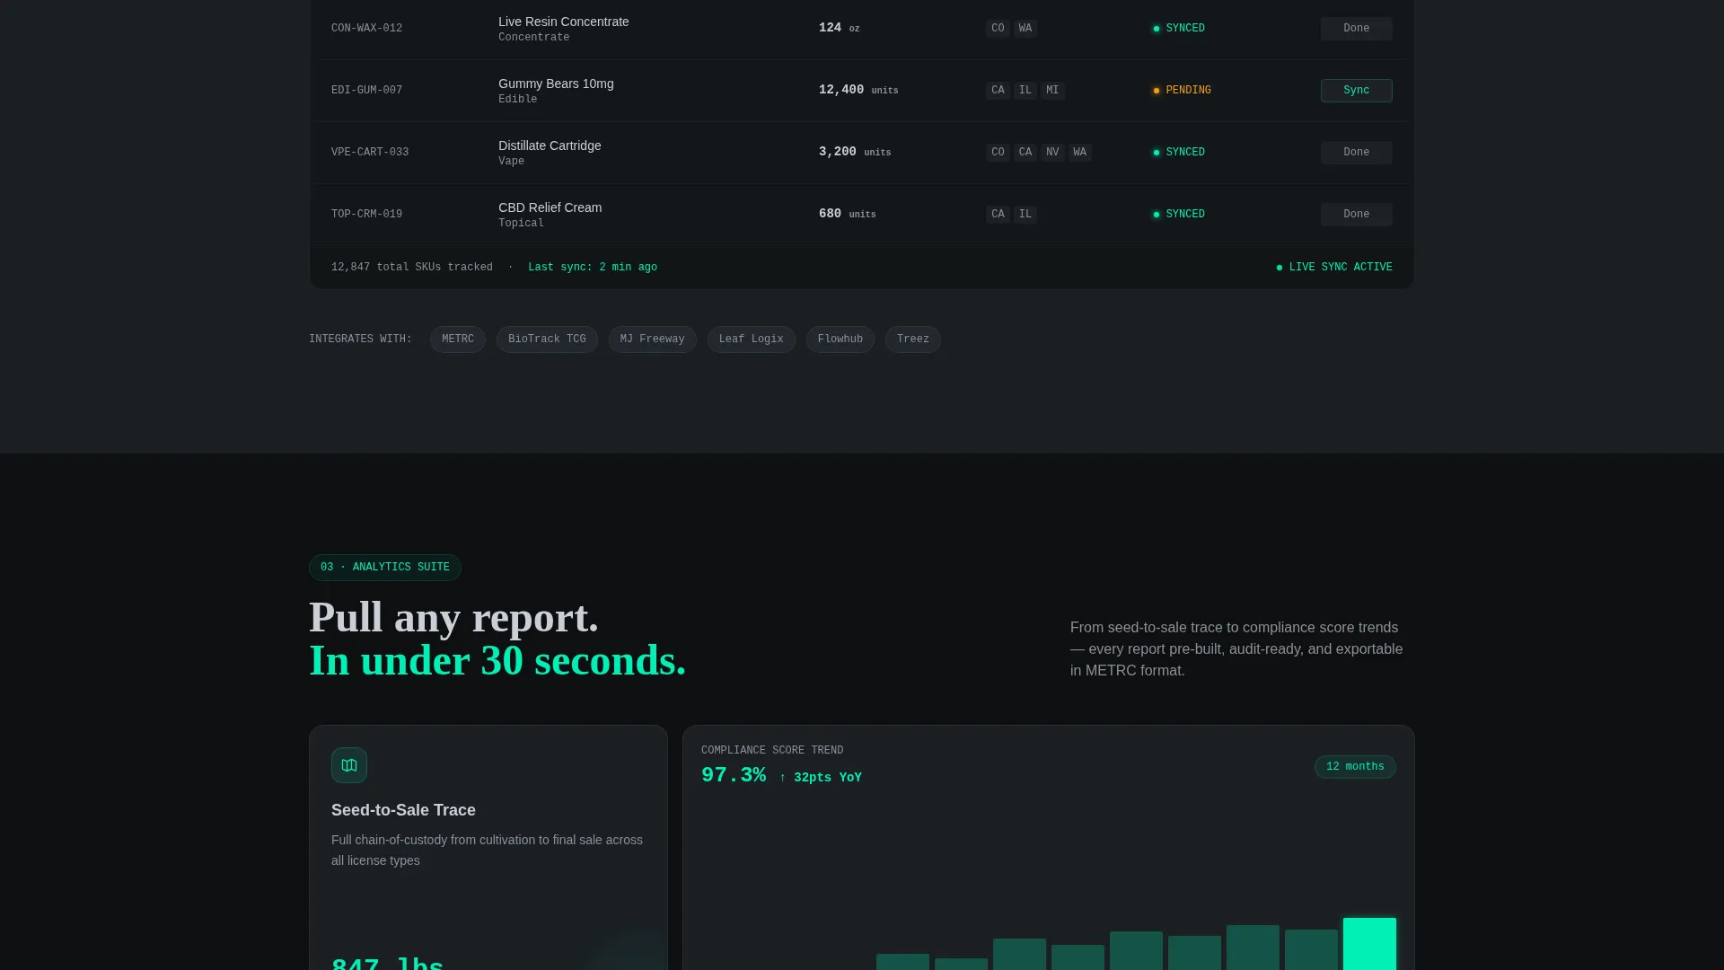Click SKU code VPE-CART-033
Image resolution: width=1724 pixels, height=970 pixels.
coord(370,153)
